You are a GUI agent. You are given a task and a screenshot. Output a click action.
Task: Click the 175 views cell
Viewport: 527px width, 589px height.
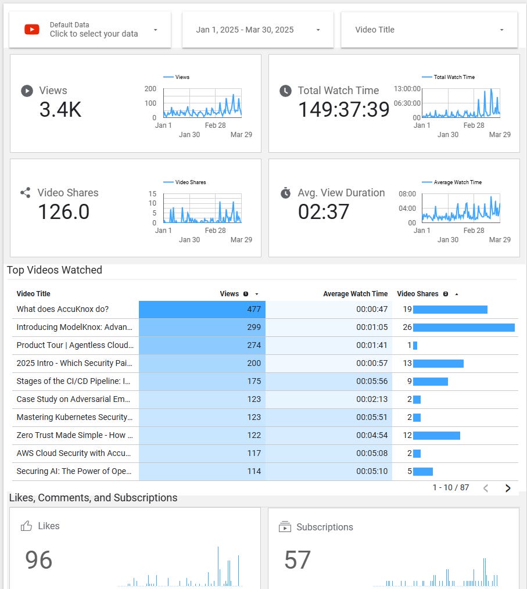[202, 382]
